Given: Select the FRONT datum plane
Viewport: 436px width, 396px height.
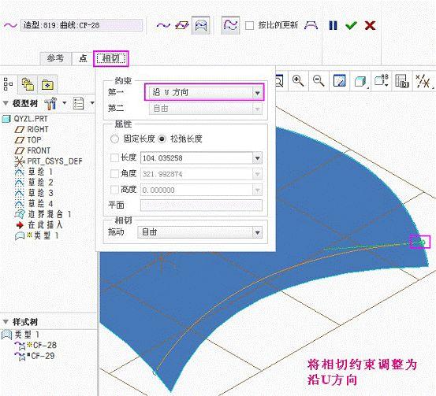Looking at the screenshot, I should [x=32, y=150].
